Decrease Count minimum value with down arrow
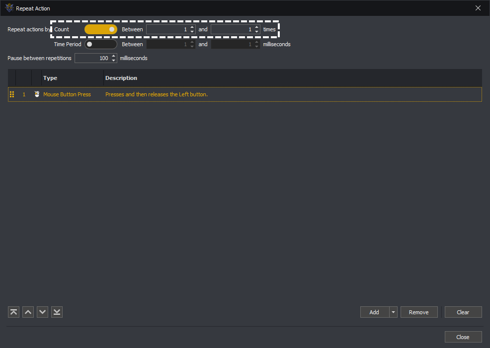Viewport: 490px width, 348px height. click(192, 31)
